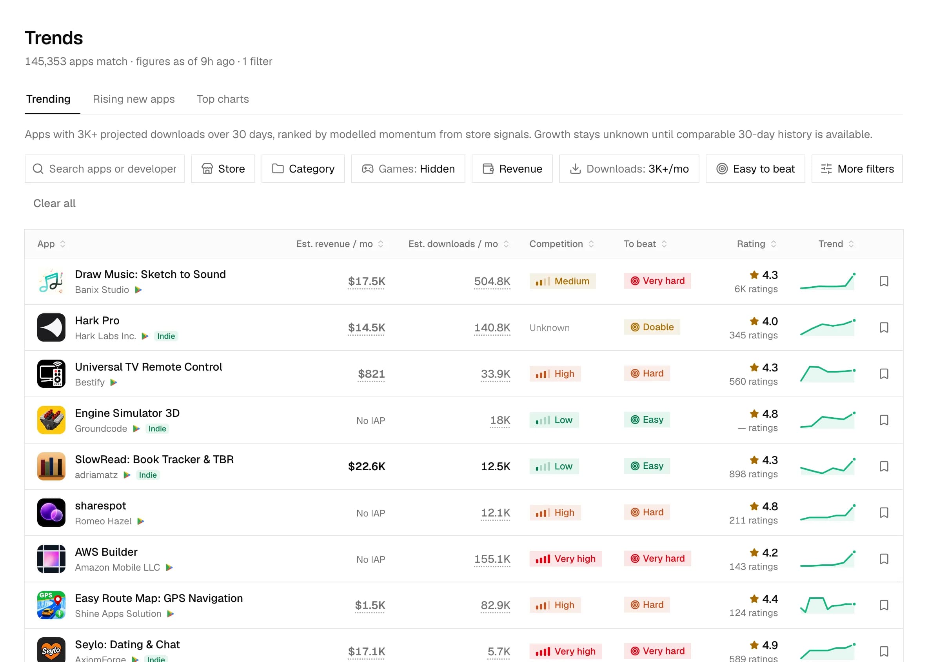Bookmark the AWS Builder app
The image size is (928, 662).
[x=884, y=559]
